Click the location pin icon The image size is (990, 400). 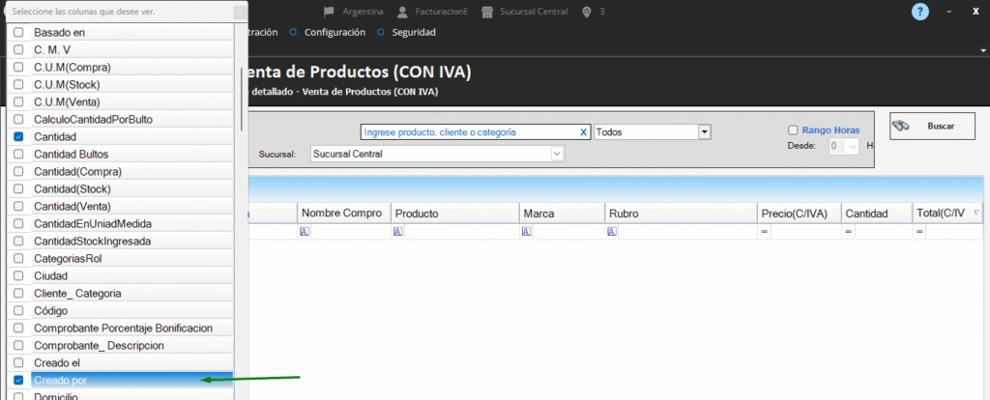[x=587, y=12]
